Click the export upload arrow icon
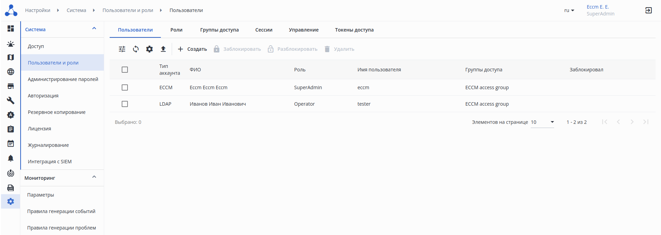The width and height of the screenshot is (661, 235). coord(163,49)
